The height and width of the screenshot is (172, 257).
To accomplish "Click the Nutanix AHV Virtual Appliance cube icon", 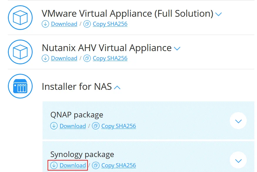I will 20,52.
